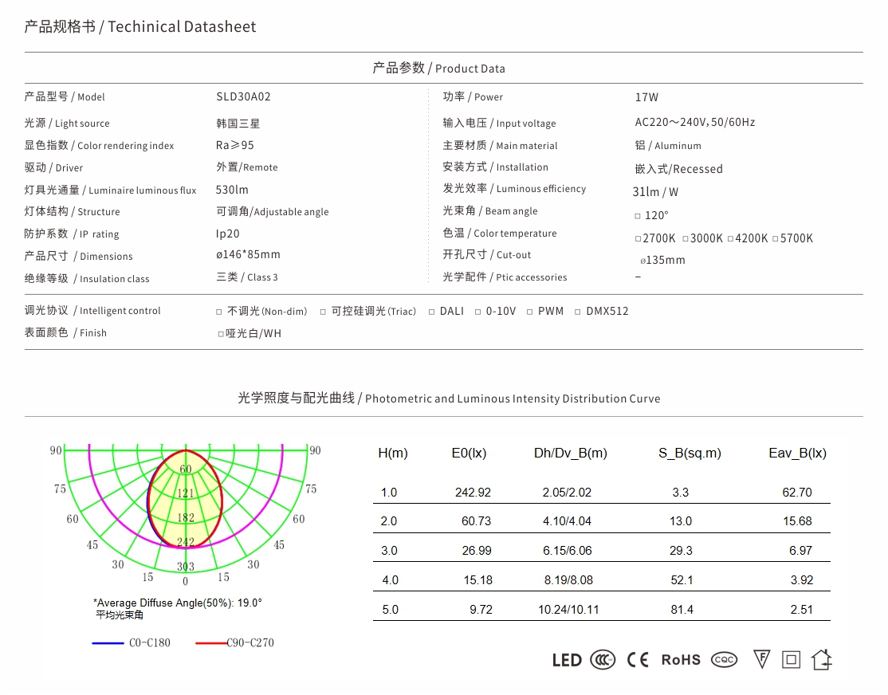
Task: Click the LED logo text
Action: (x=567, y=661)
